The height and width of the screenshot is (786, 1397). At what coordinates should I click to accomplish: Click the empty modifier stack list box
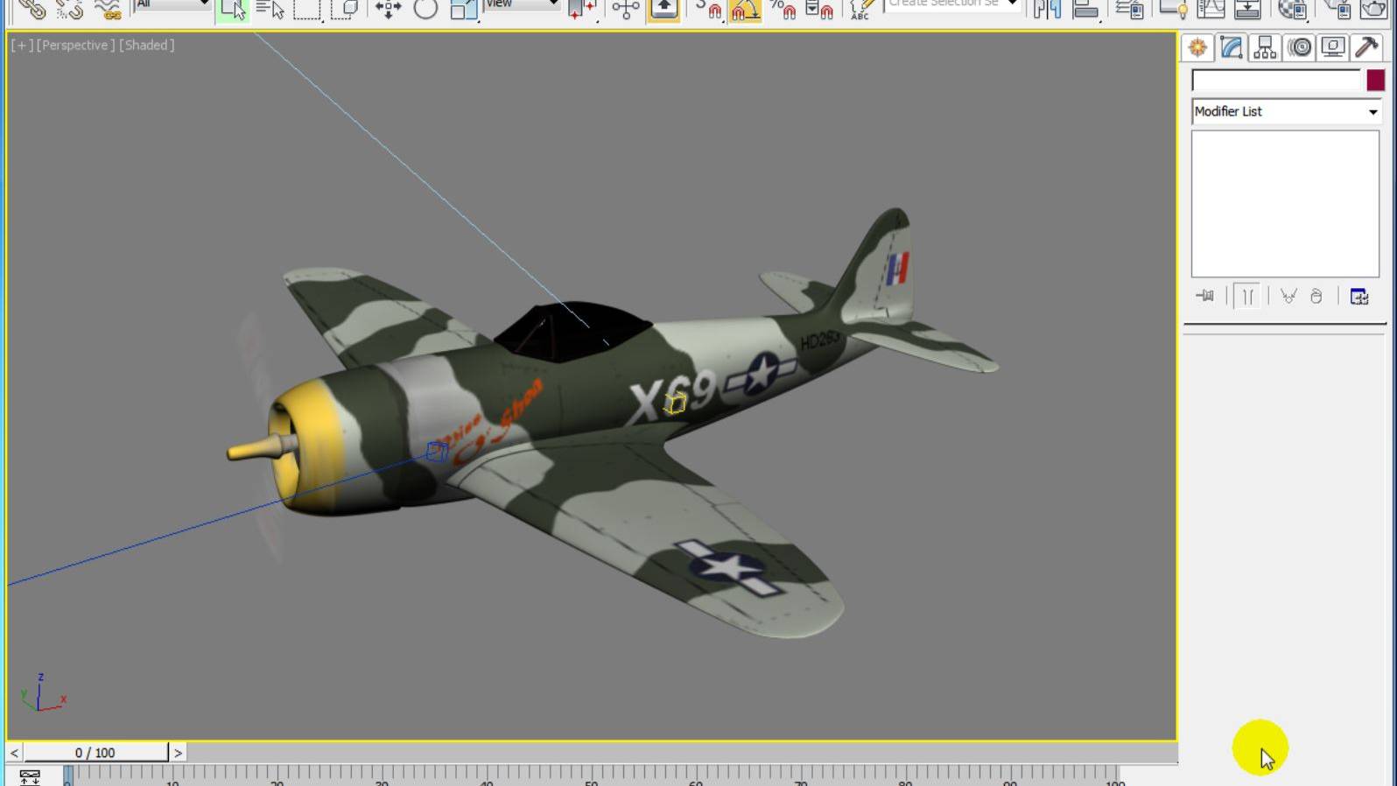pyautogui.click(x=1285, y=204)
